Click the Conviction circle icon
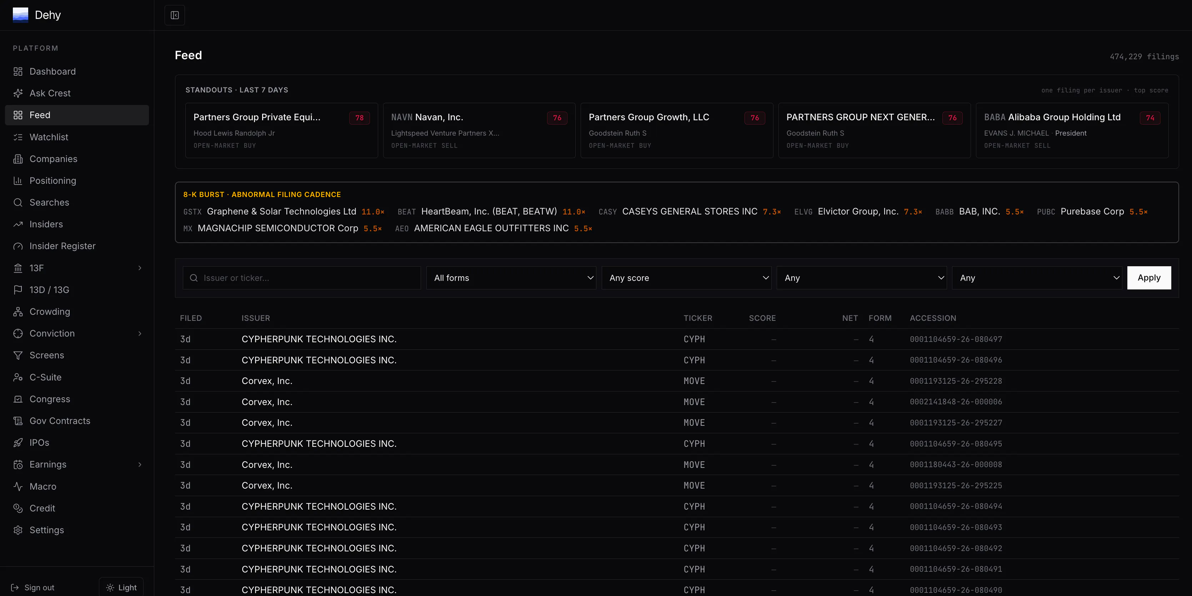 point(18,333)
